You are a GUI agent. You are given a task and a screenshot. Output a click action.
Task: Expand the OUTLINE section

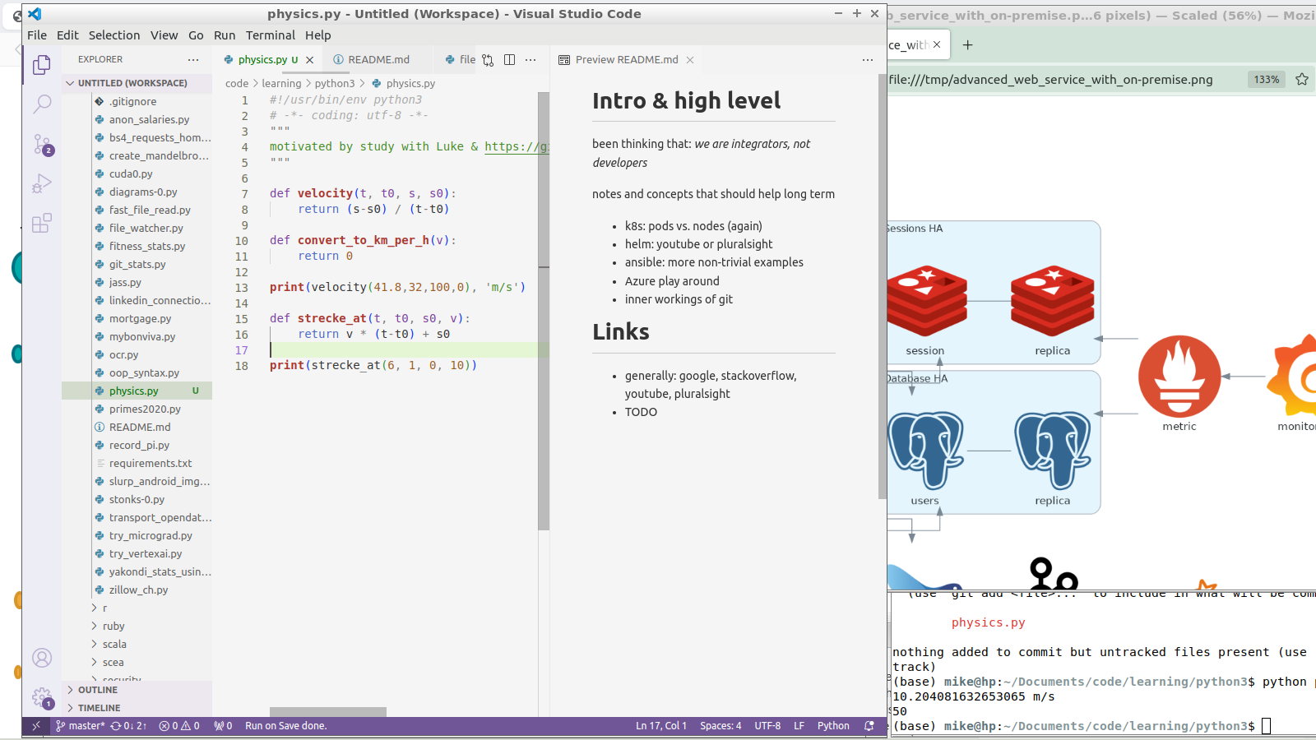tap(97, 690)
